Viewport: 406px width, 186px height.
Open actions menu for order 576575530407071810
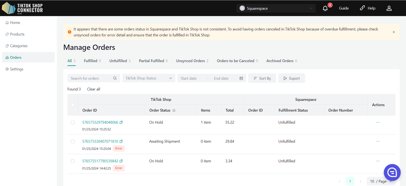pyautogui.click(x=377, y=141)
